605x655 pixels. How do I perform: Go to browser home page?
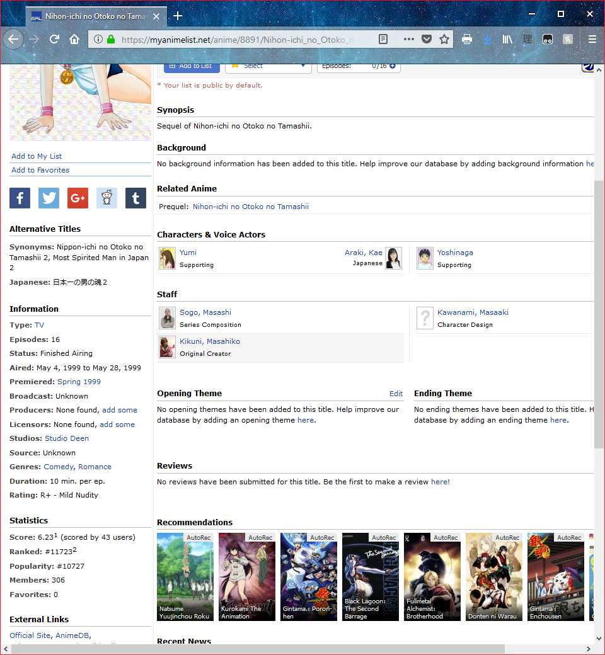[x=74, y=39]
